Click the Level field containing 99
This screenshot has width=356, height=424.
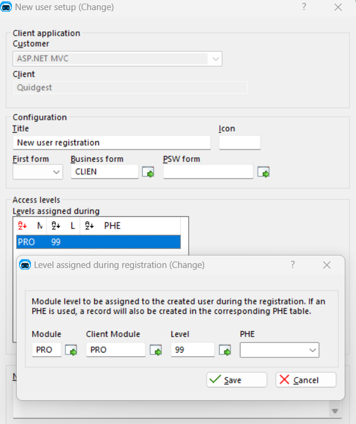193,350
